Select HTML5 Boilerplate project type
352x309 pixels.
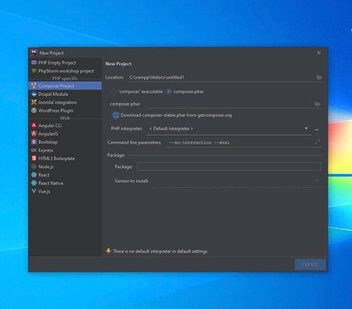coord(65,159)
